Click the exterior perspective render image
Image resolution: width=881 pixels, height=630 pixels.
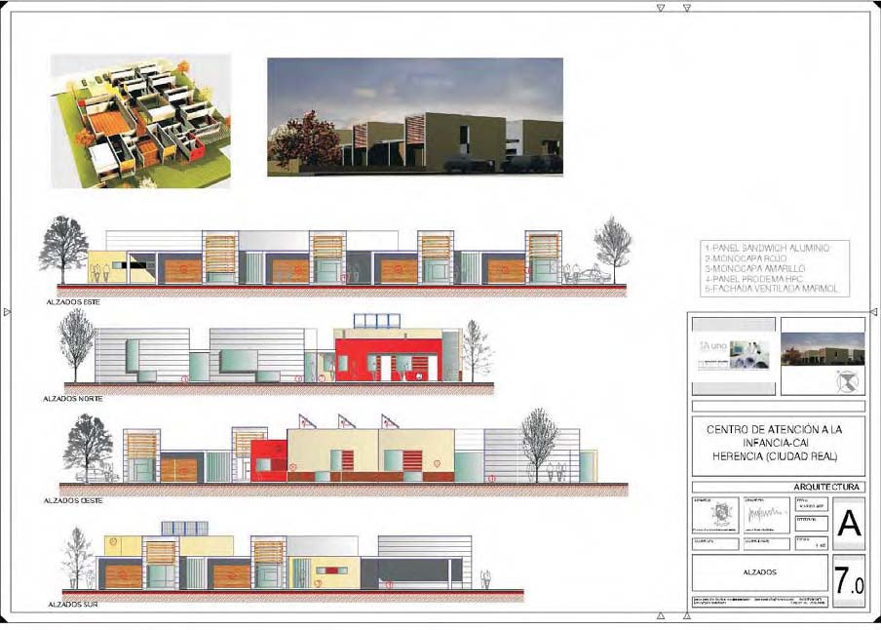click(414, 116)
